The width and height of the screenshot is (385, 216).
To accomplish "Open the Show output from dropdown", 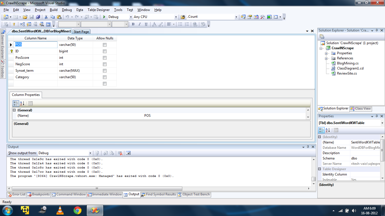I will 90,153.
